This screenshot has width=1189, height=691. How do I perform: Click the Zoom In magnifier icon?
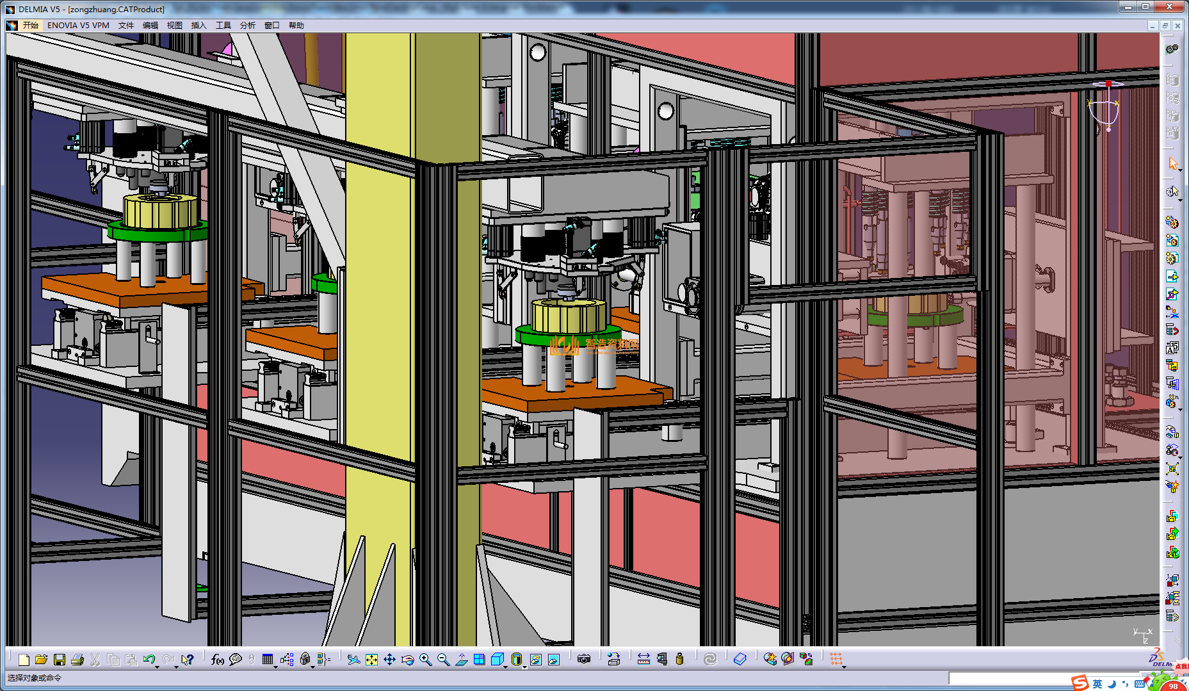coord(425,660)
